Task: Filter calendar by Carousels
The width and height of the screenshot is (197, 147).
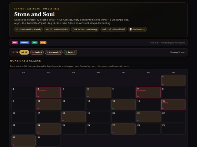Action: pos(54,52)
